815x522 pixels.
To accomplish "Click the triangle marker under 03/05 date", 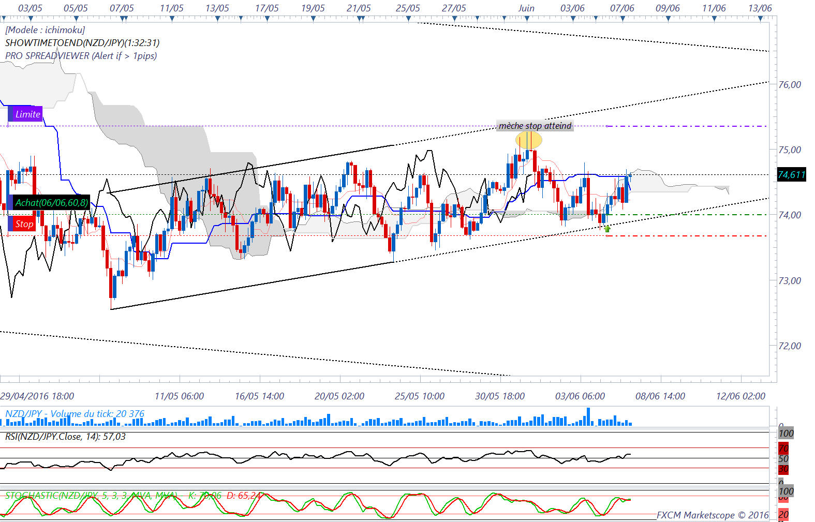I will (30, 19).
